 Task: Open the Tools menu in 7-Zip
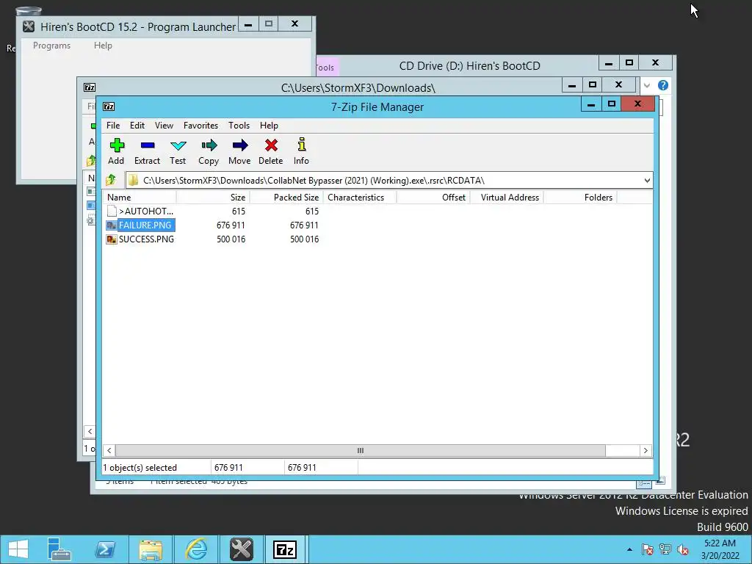[239, 125]
